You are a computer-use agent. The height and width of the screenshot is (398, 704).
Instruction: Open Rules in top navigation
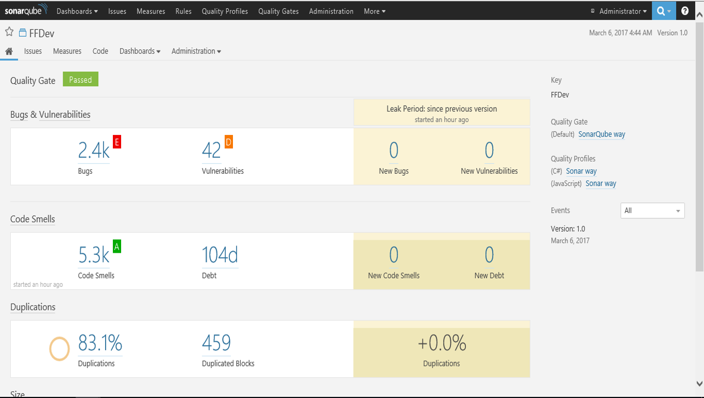(x=183, y=11)
